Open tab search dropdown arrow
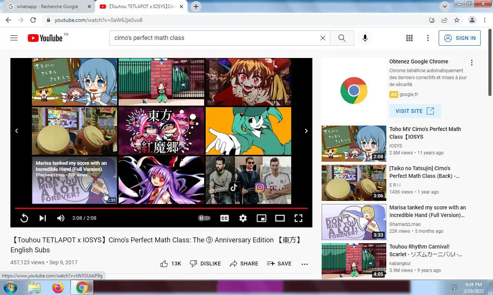 (x=445, y=7)
